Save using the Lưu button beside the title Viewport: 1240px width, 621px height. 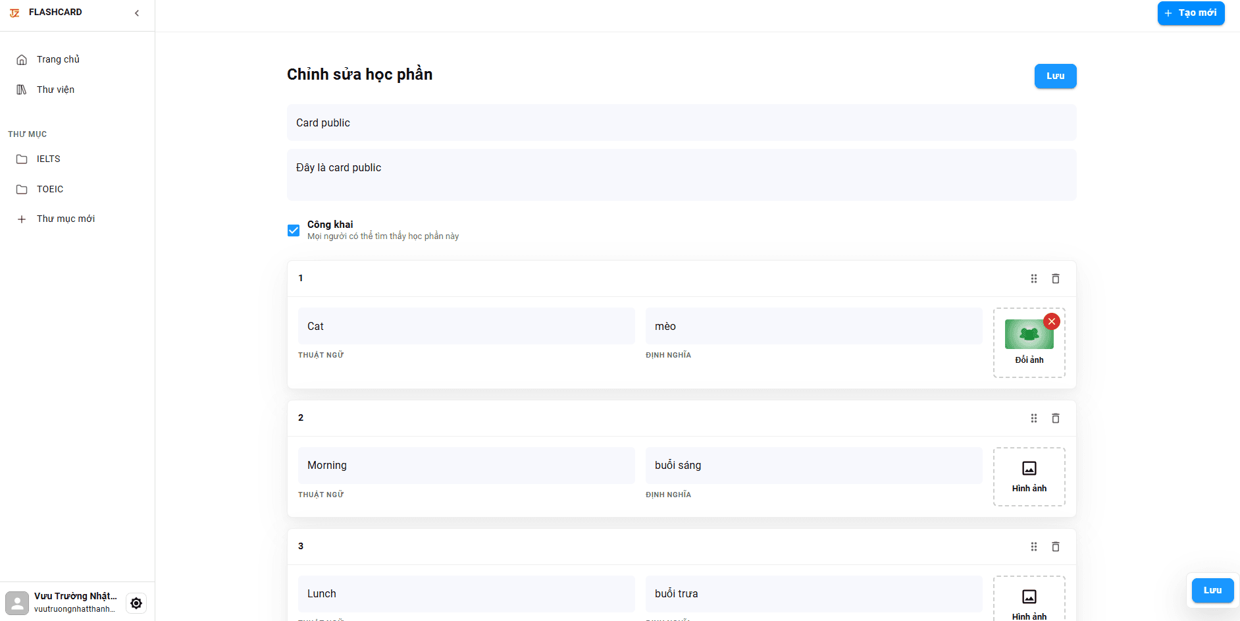click(1055, 76)
